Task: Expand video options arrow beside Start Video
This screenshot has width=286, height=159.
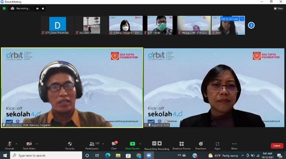Action: pyautogui.click(x=37, y=144)
